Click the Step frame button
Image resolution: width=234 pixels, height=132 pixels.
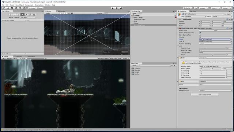121,8
